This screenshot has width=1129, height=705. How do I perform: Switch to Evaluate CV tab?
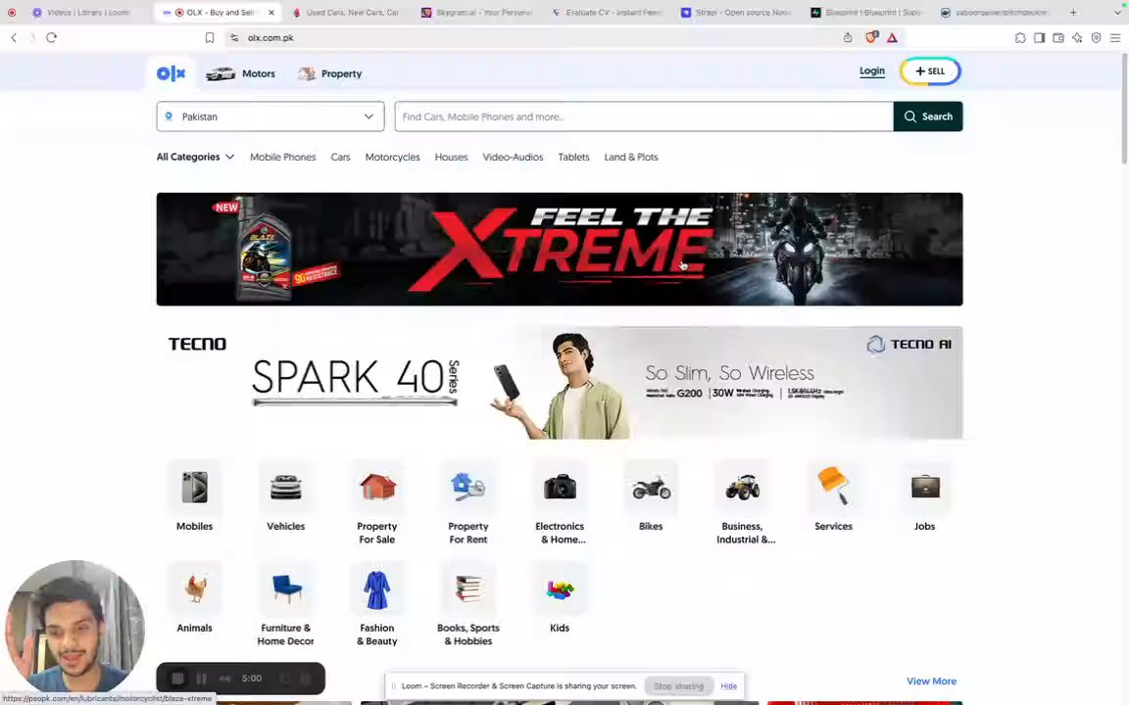(607, 12)
